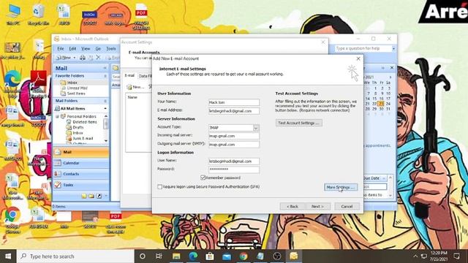
Task: Select Sent Items under Favorite Folders
Action: (x=76, y=94)
